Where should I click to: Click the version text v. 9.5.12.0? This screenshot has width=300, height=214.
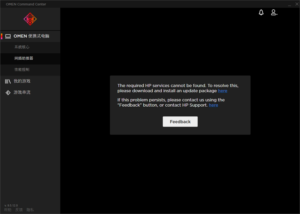click(11, 205)
